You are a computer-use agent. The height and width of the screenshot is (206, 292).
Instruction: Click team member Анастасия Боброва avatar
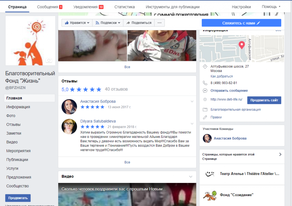point(207,138)
